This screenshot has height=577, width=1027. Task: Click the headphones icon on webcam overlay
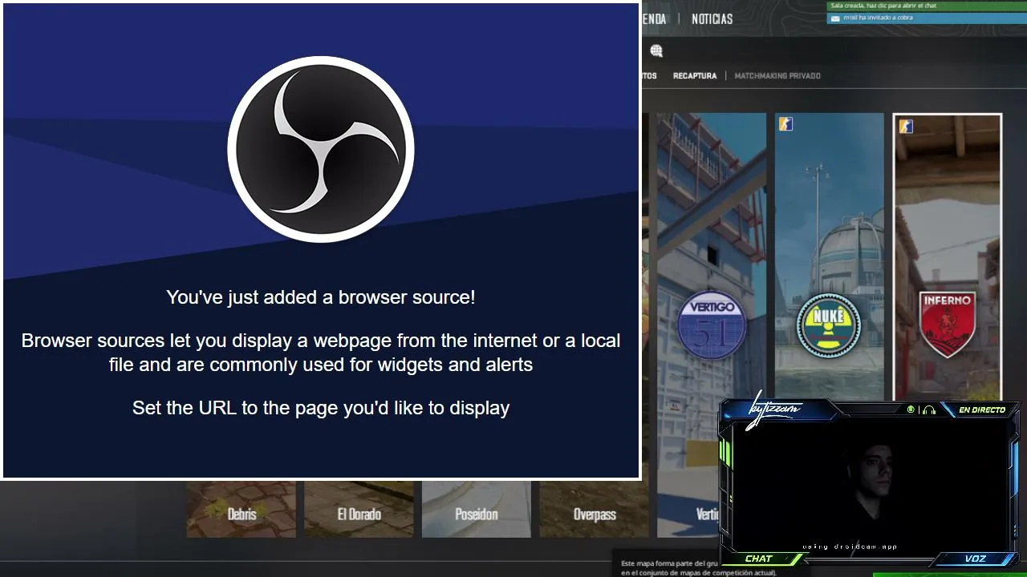tap(929, 410)
